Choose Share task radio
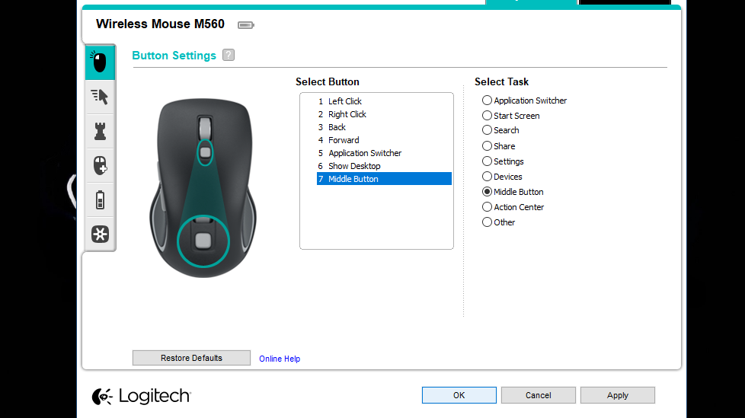This screenshot has width=745, height=418. [487, 146]
